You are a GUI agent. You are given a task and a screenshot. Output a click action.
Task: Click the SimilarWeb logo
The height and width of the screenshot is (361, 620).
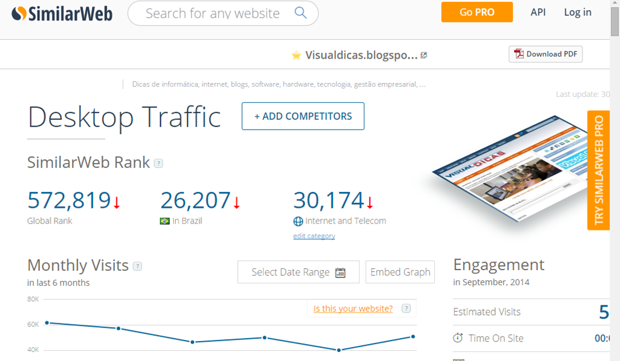pyautogui.click(x=62, y=14)
